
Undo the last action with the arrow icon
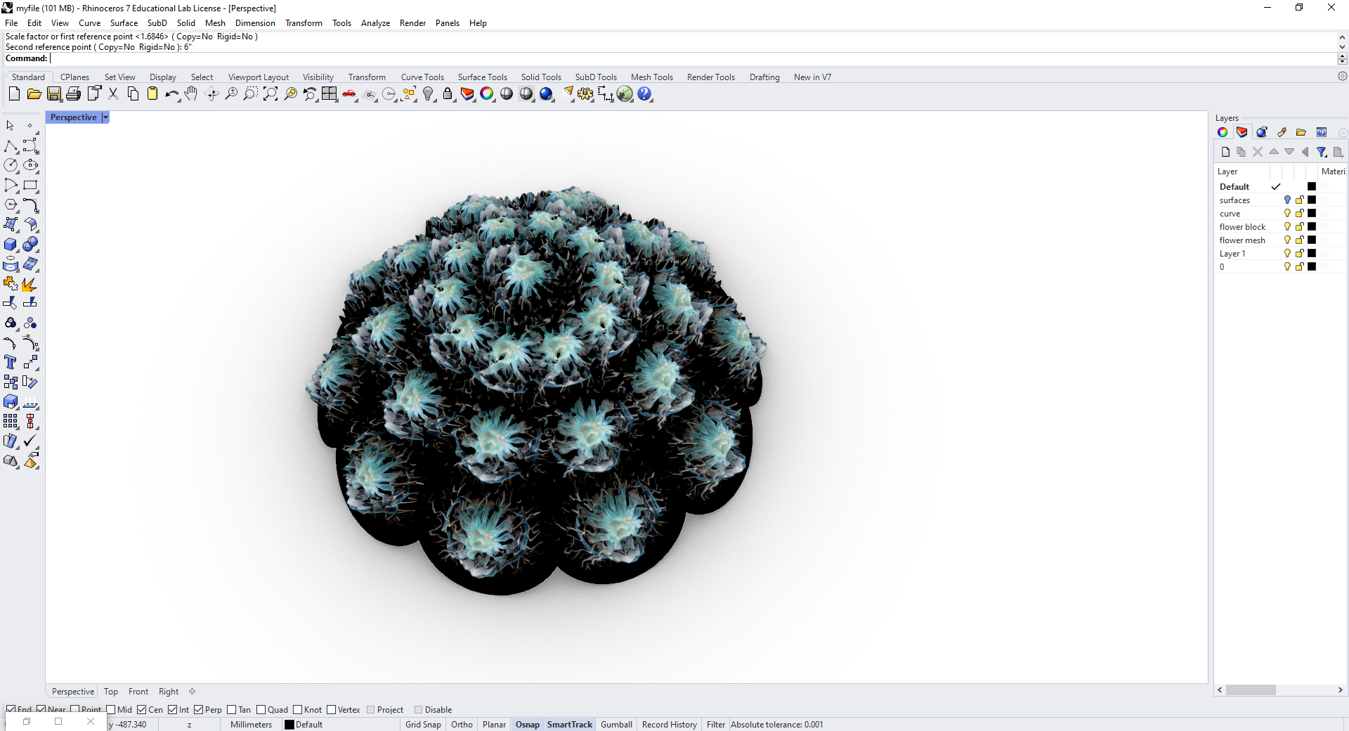[x=171, y=94]
